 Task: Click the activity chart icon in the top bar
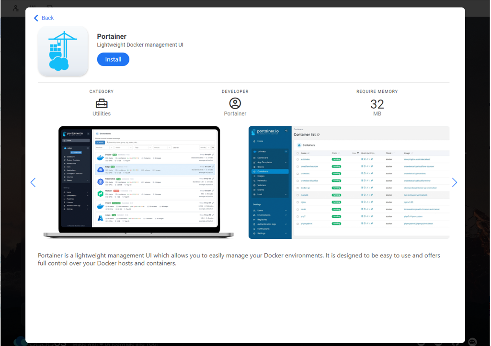33,8
